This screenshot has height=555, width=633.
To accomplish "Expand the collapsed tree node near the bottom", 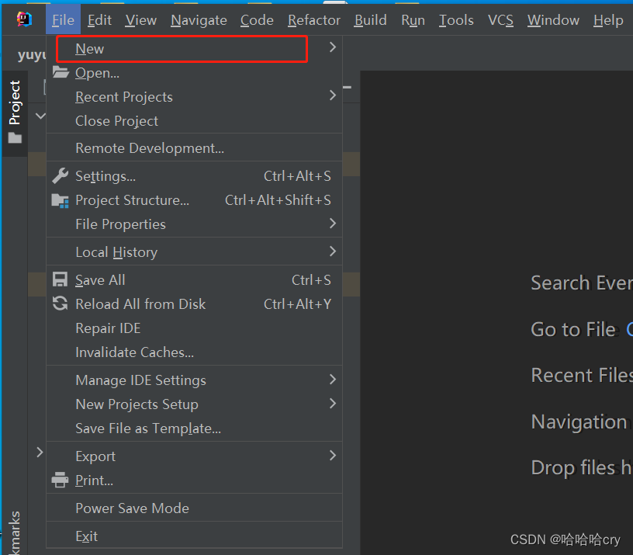I will point(40,453).
